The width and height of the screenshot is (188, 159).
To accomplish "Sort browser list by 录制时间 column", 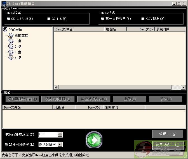I will (x=170, y=29).
